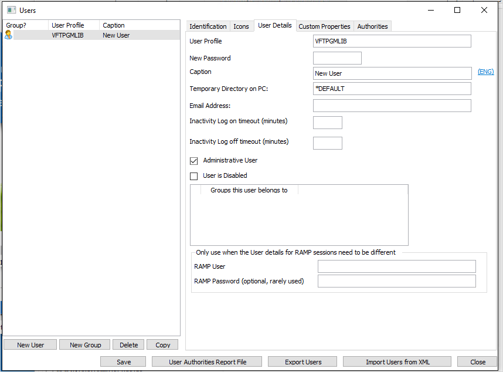Click the RAMP Password input field

click(397, 281)
